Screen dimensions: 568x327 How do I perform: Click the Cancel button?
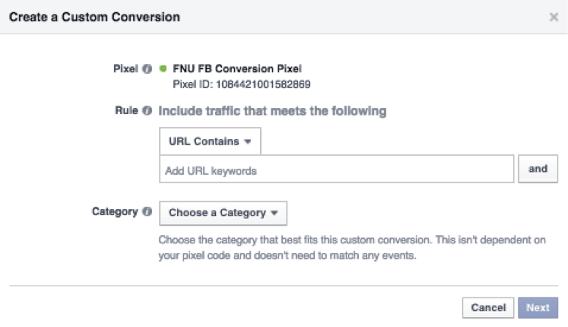[488, 308]
